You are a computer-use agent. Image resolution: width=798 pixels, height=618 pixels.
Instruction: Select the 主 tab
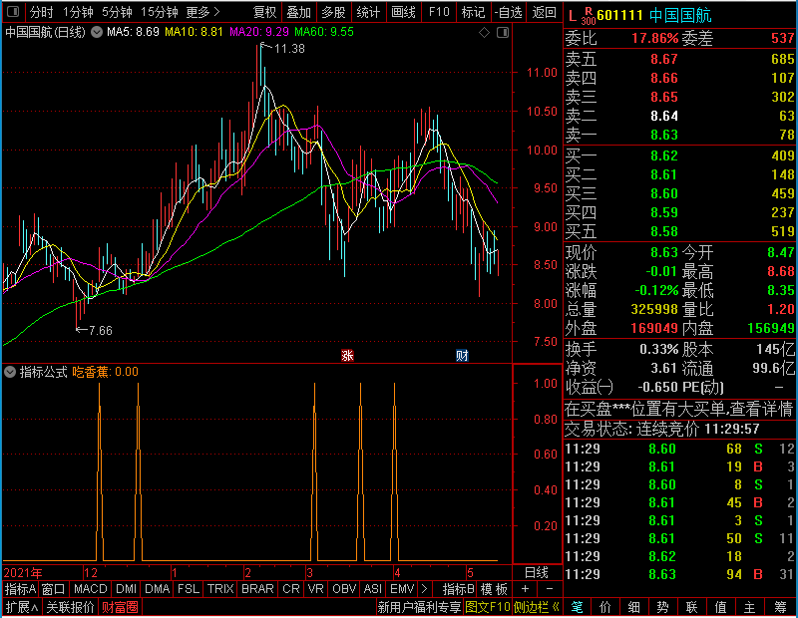tap(750, 607)
